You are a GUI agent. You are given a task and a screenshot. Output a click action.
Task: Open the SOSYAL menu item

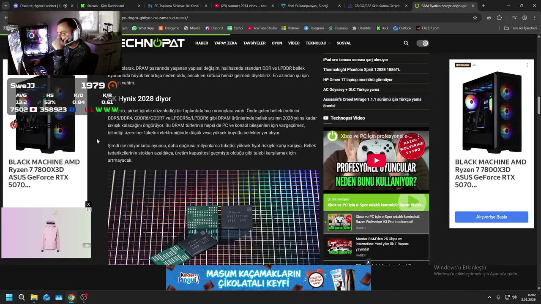(x=344, y=43)
